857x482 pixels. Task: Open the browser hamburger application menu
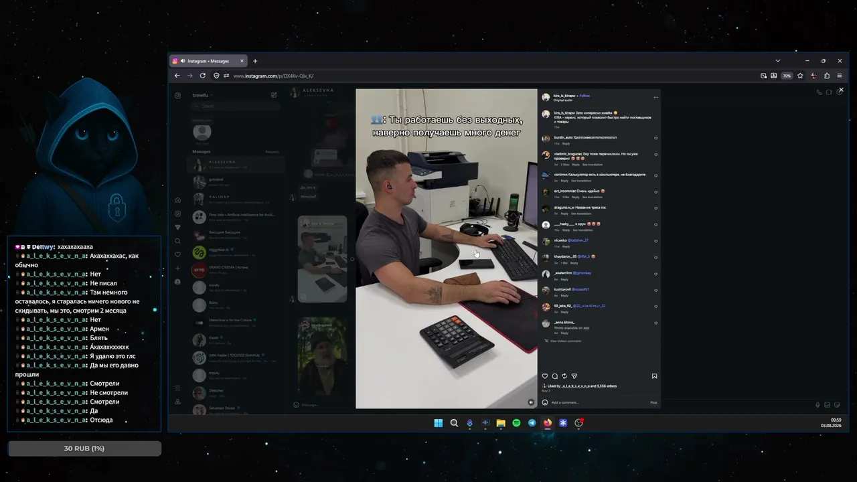(840, 76)
